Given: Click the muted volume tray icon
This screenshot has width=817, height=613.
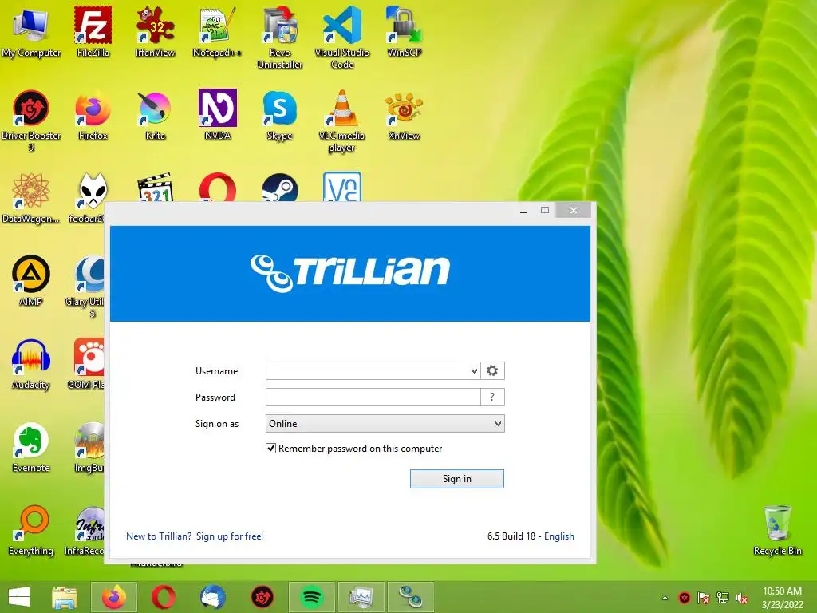Looking at the screenshot, I should pos(742,598).
